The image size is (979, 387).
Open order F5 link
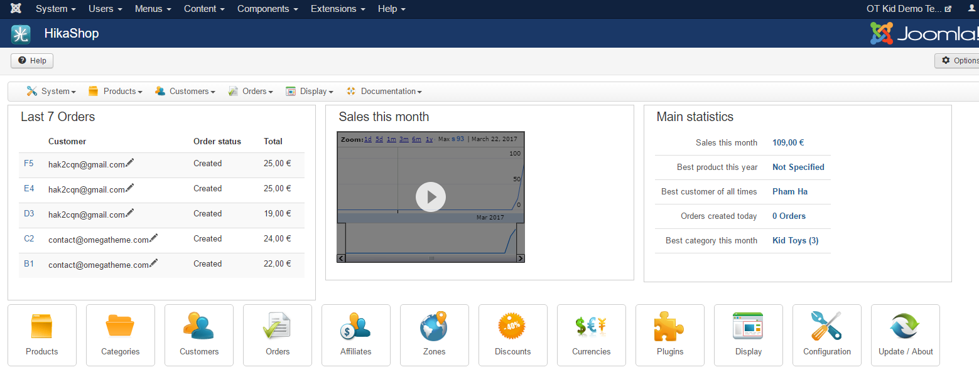[x=29, y=163]
